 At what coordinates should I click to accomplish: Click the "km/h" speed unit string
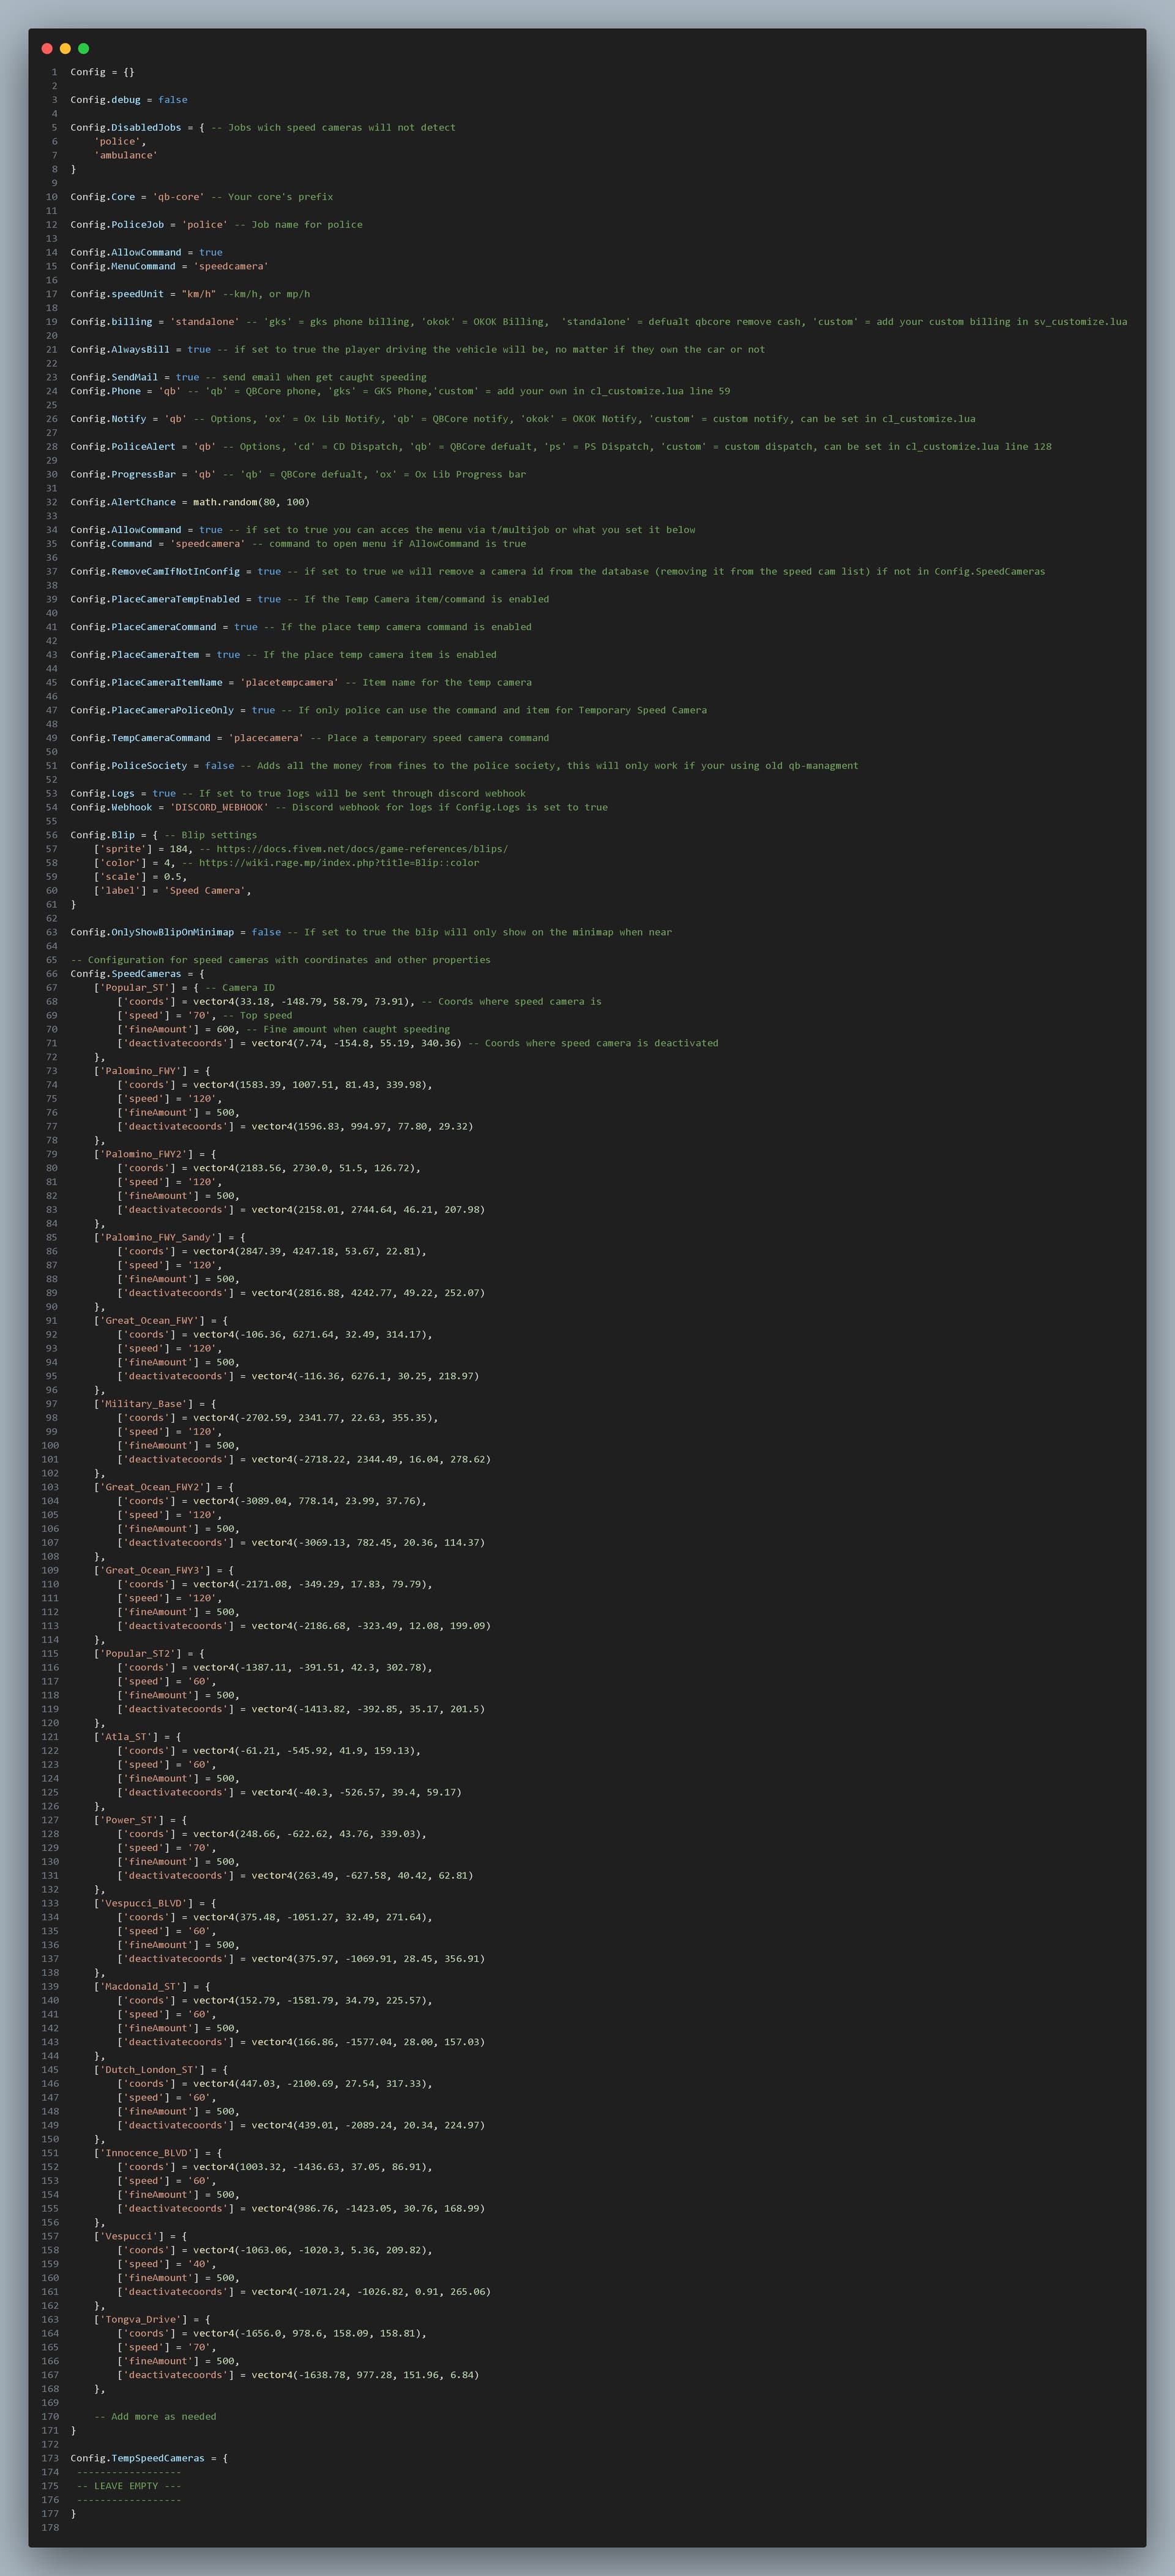199,294
